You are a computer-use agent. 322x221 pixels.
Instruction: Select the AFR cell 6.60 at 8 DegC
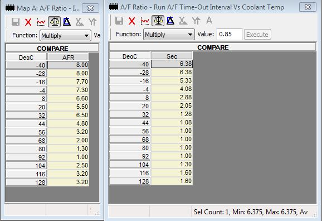[68, 99]
